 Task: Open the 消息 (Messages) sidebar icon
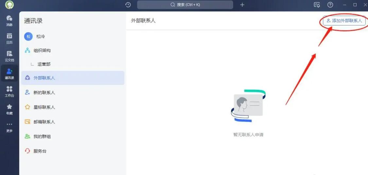[x=9, y=20]
